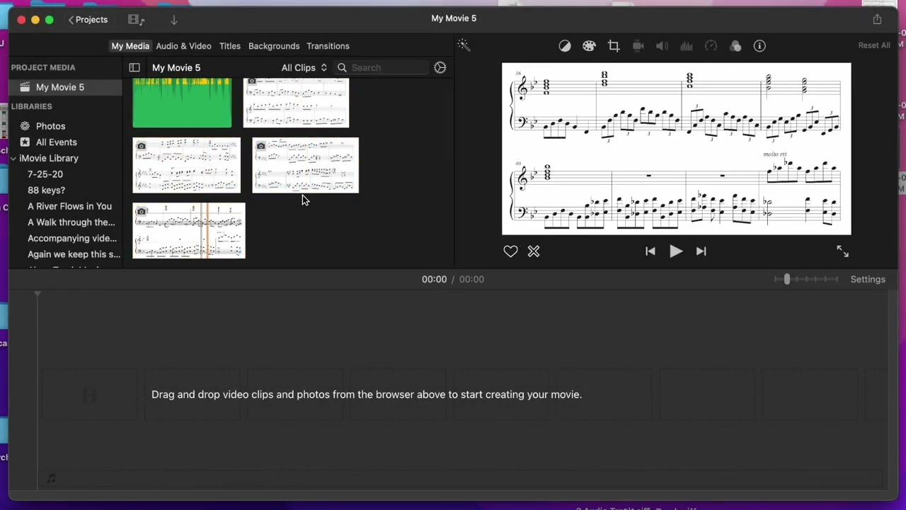Switch to the My Media tab

(x=130, y=46)
